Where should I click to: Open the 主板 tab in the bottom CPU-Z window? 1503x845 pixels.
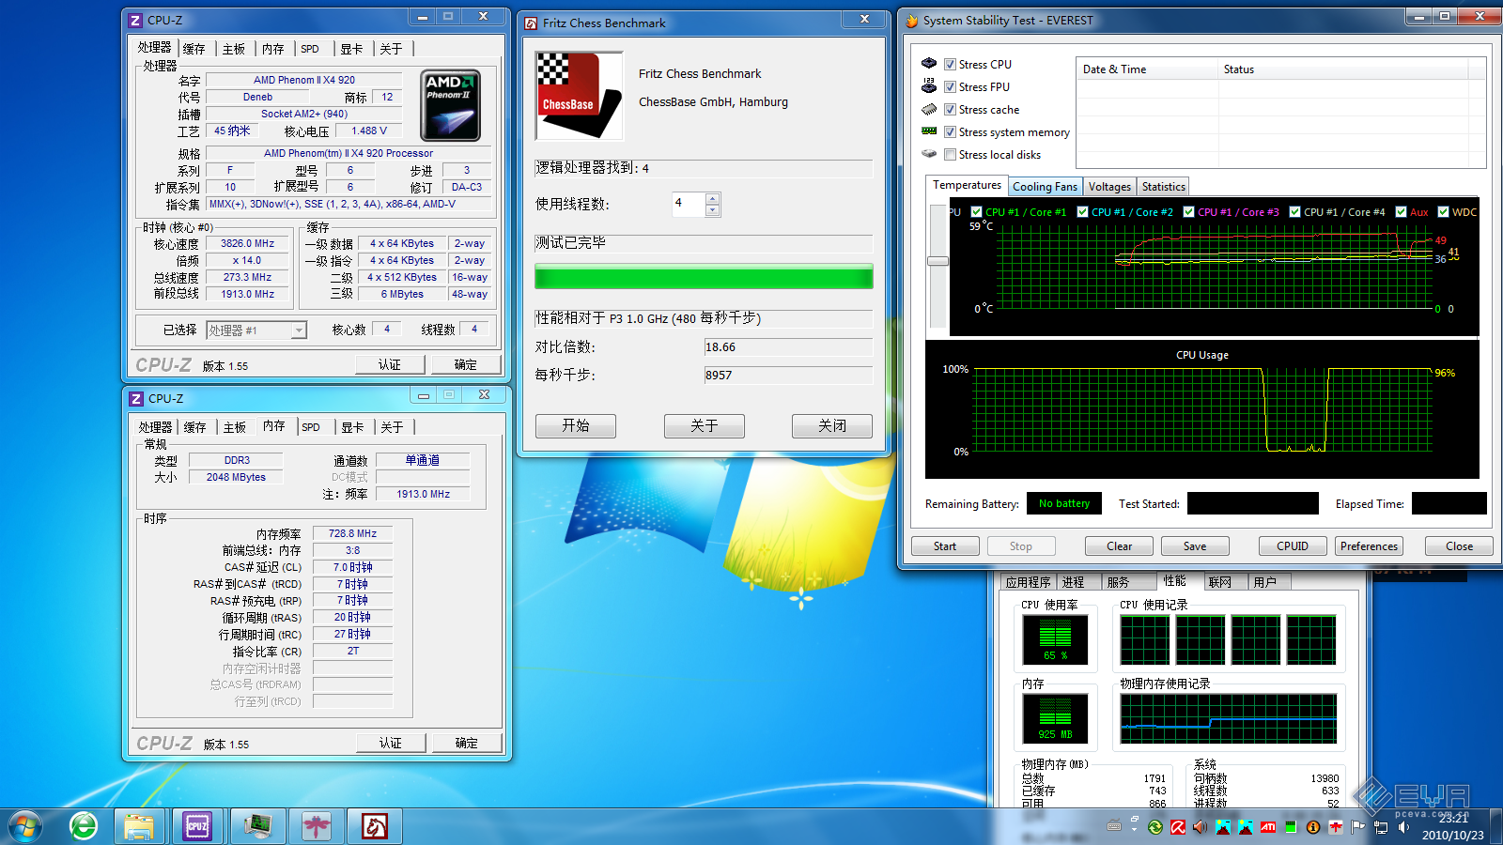tap(235, 427)
